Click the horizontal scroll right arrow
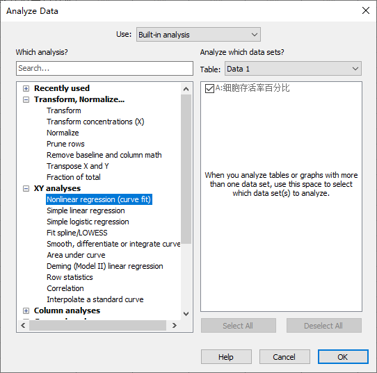The width and height of the screenshot is (377, 373). (x=175, y=326)
